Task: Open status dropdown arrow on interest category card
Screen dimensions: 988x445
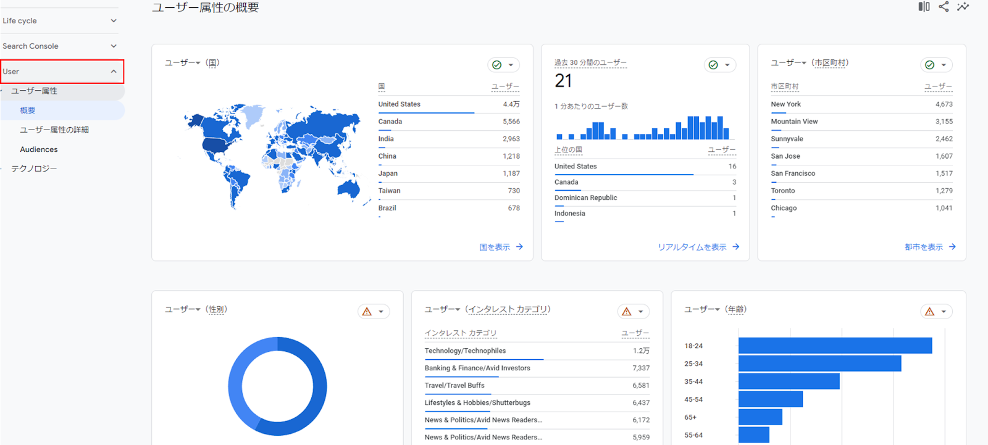Action: coord(641,312)
